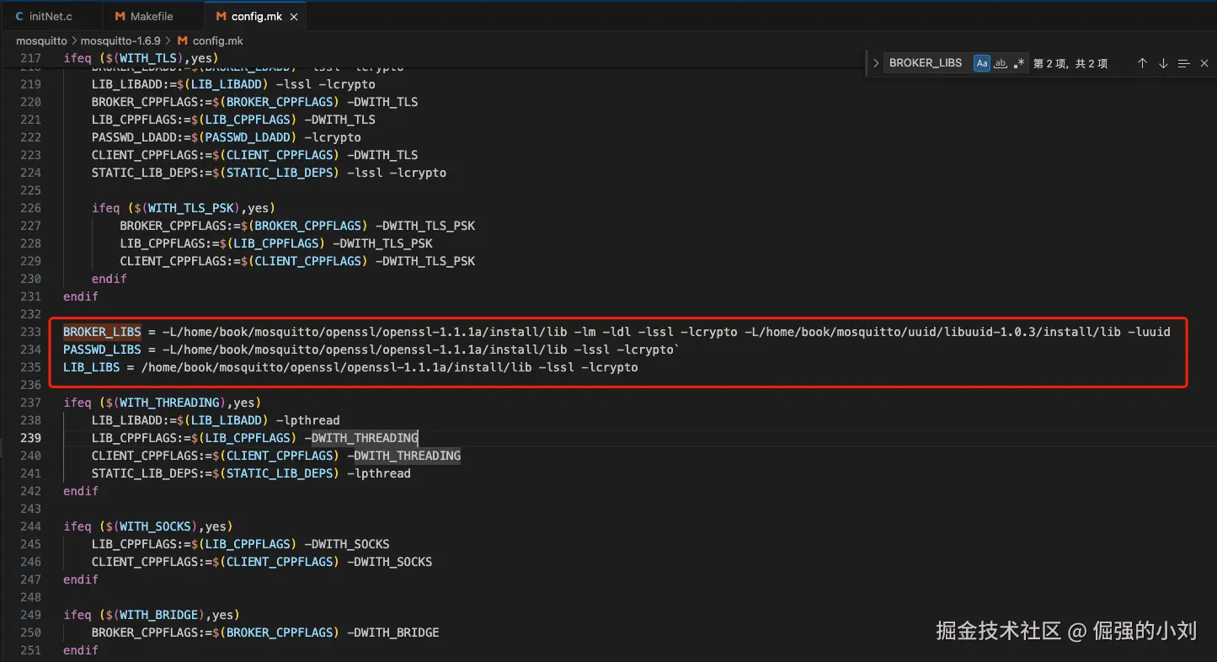Toggle Match Whole Word option
The height and width of the screenshot is (662, 1217).
(1001, 63)
